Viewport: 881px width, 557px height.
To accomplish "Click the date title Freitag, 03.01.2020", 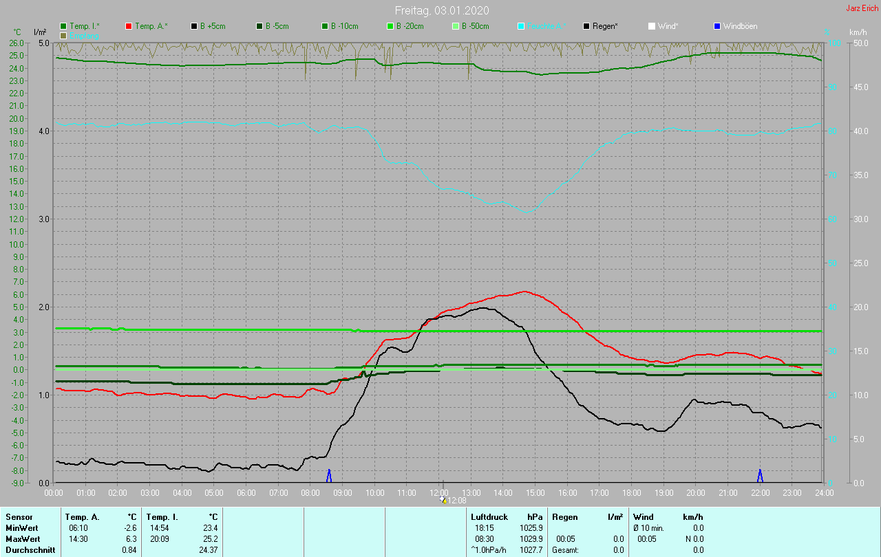I will (442, 10).
